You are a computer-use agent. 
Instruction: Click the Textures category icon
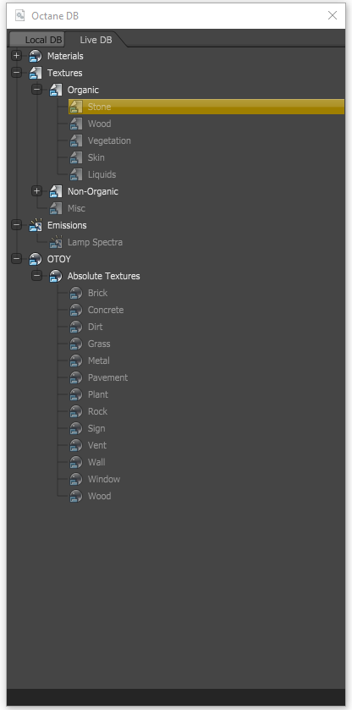(x=36, y=73)
